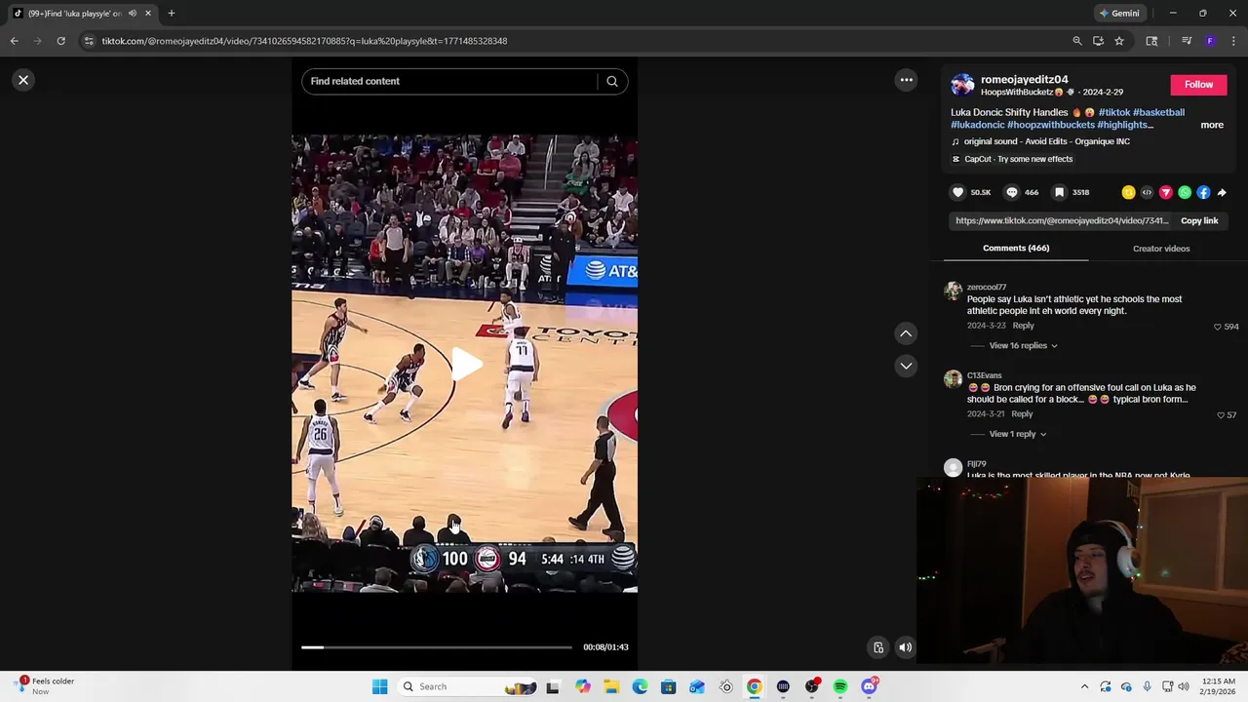Like zerocool77's comment with 594 likes
1248x702 pixels.
[1217, 327]
